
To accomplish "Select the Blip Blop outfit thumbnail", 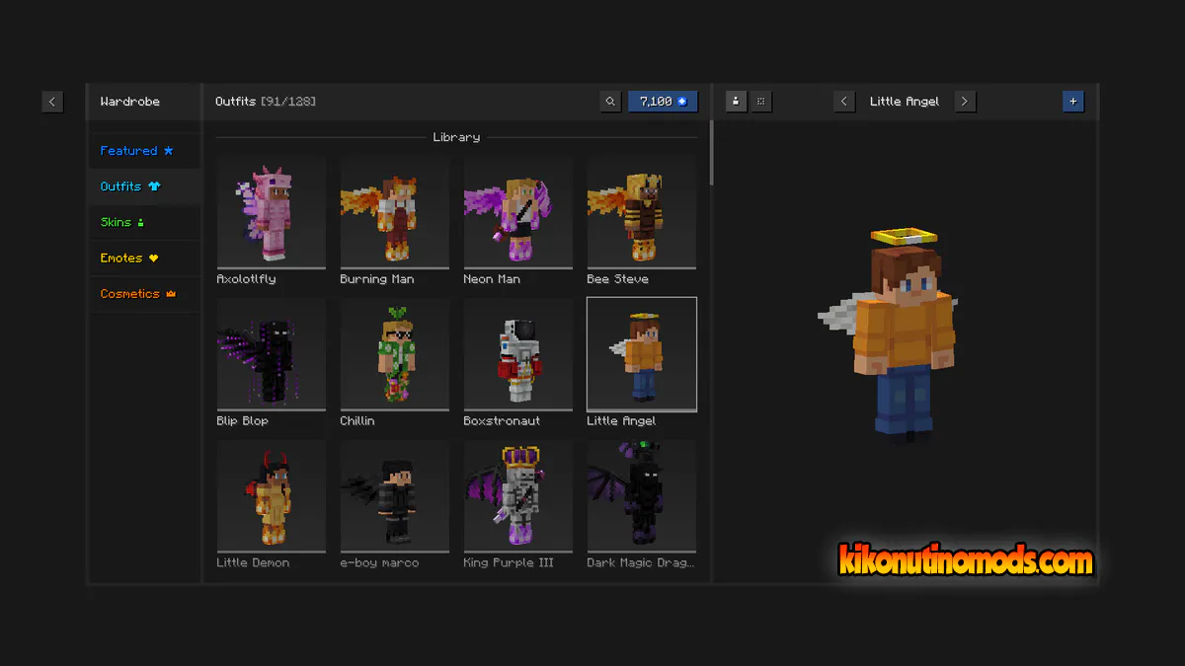I will pos(272,354).
